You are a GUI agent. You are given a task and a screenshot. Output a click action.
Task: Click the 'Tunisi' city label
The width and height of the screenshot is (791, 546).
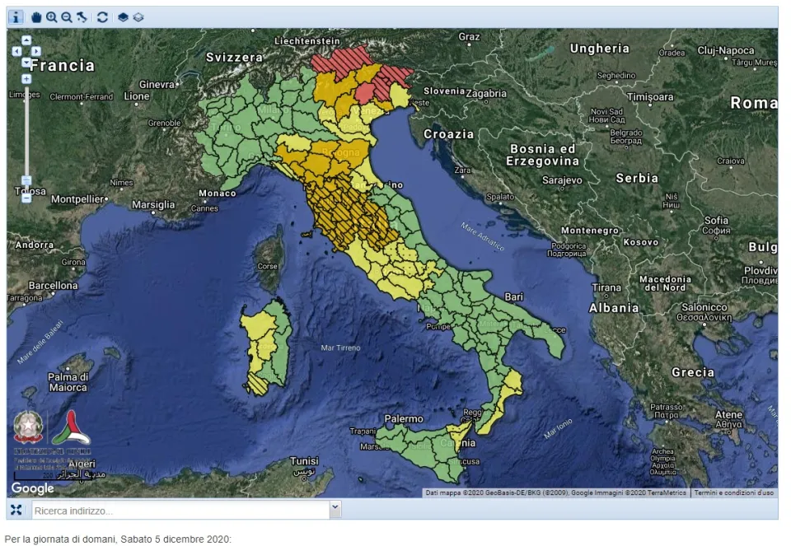[304, 461]
